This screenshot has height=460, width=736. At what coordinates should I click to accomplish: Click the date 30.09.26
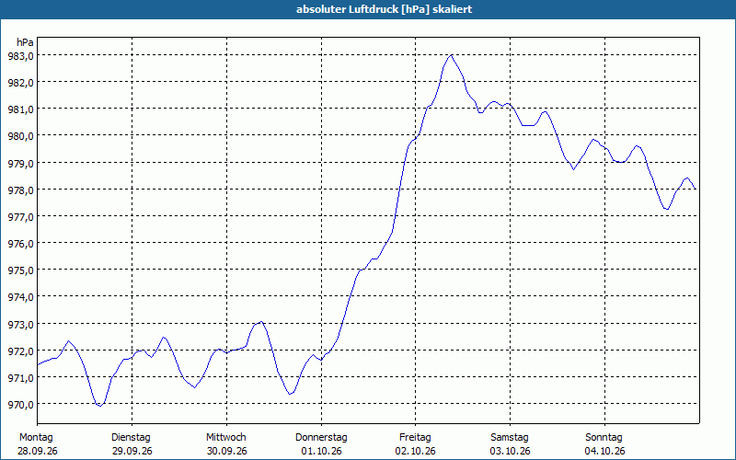click(x=226, y=452)
